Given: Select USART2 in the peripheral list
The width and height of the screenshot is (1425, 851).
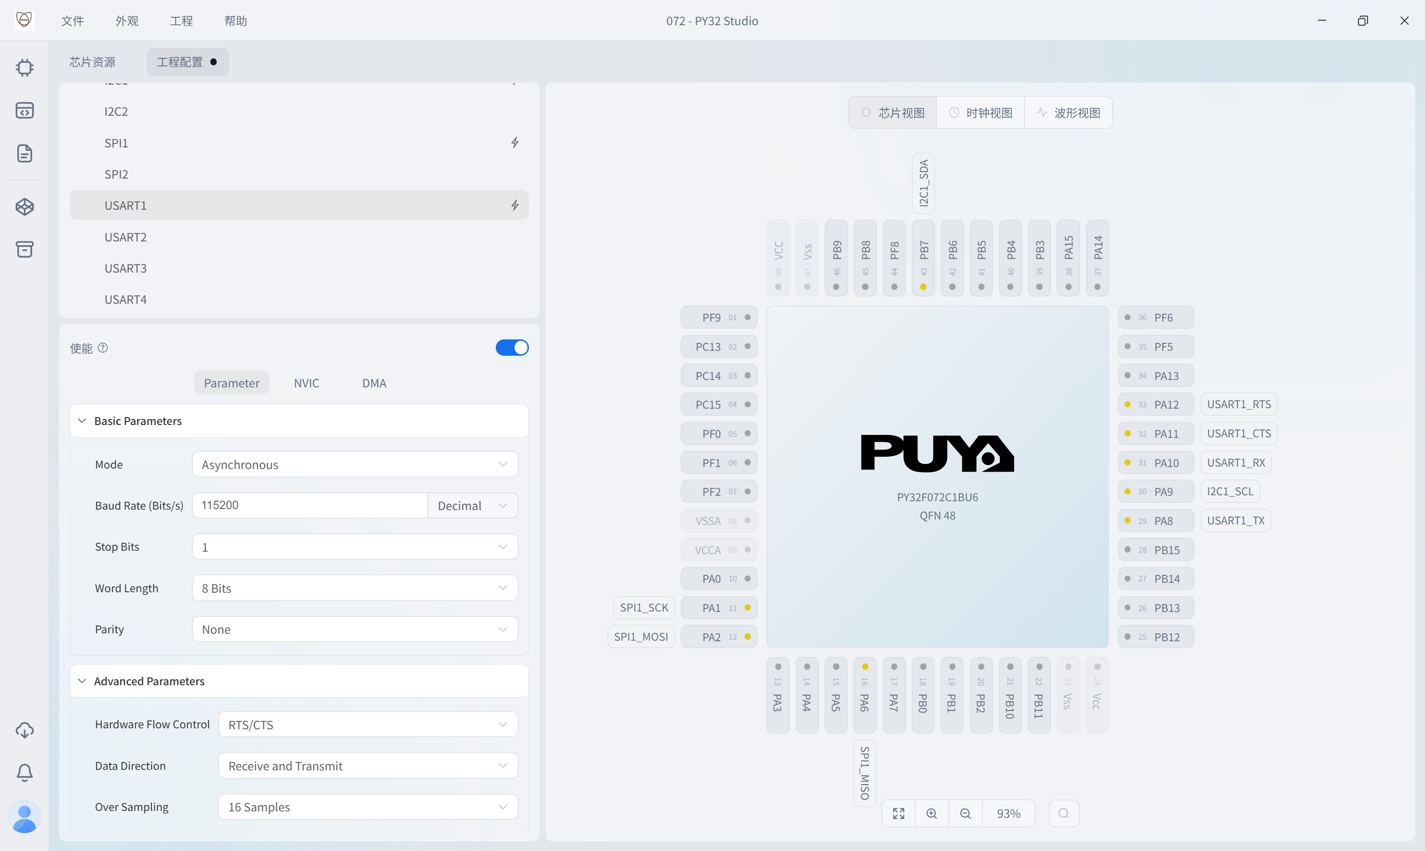Looking at the screenshot, I should click(x=126, y=237).
